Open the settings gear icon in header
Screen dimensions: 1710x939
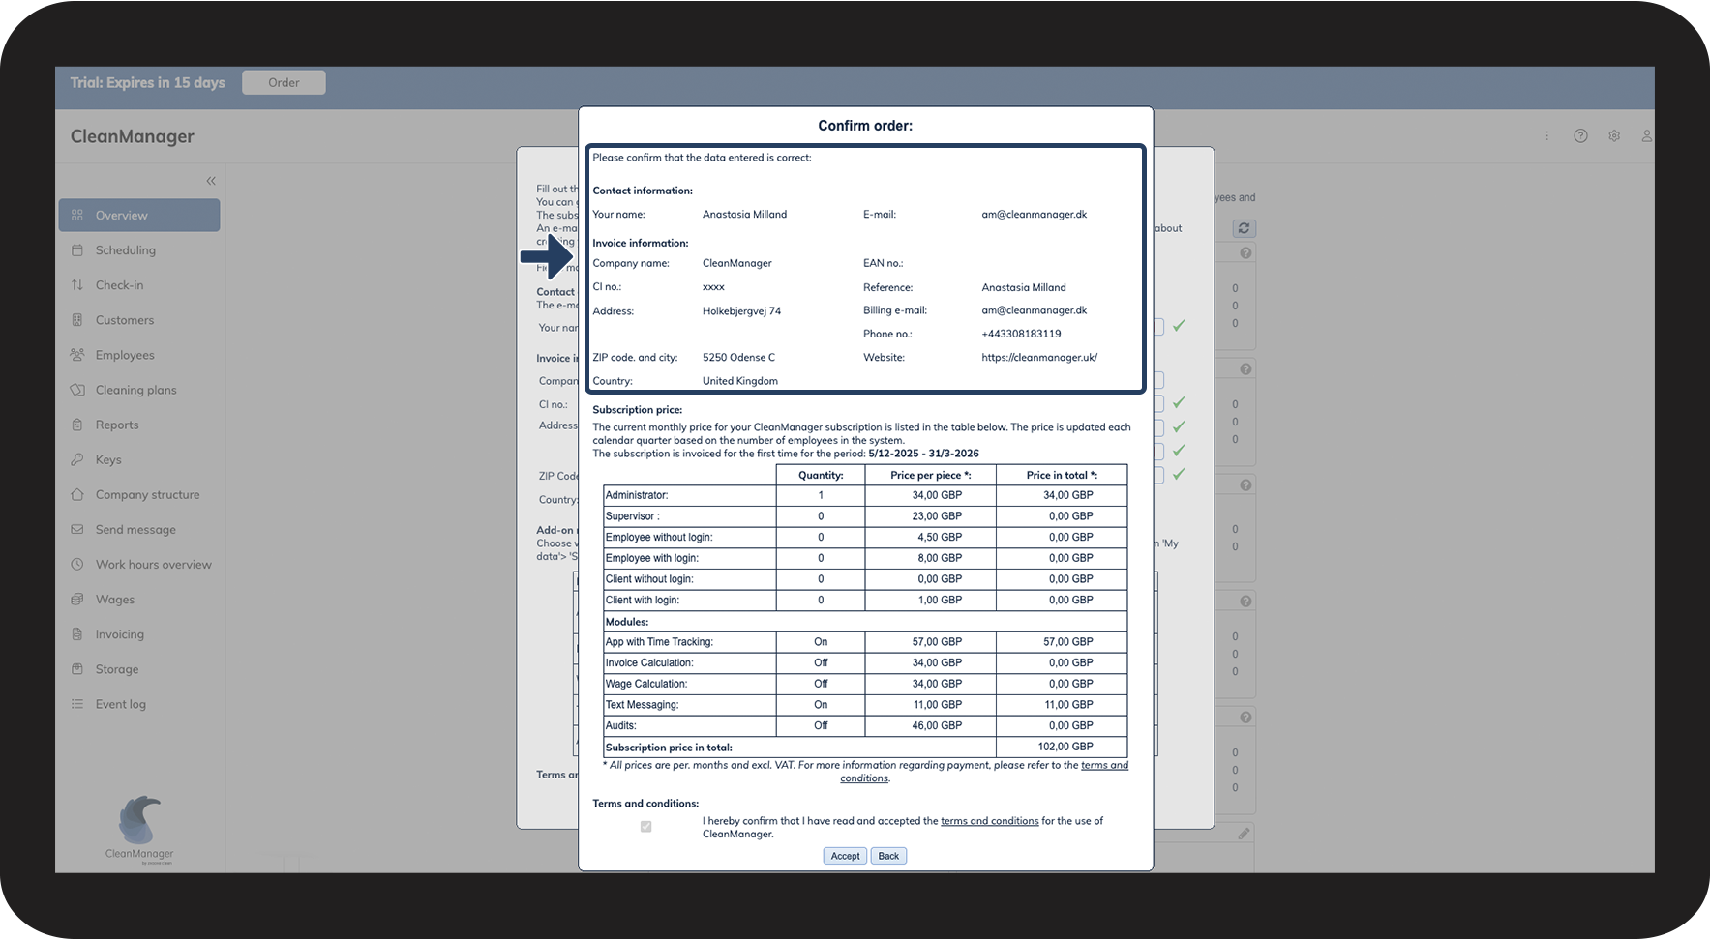[x=1614, y=136]
